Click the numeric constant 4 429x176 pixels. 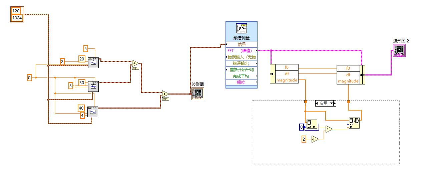(82, 115)
